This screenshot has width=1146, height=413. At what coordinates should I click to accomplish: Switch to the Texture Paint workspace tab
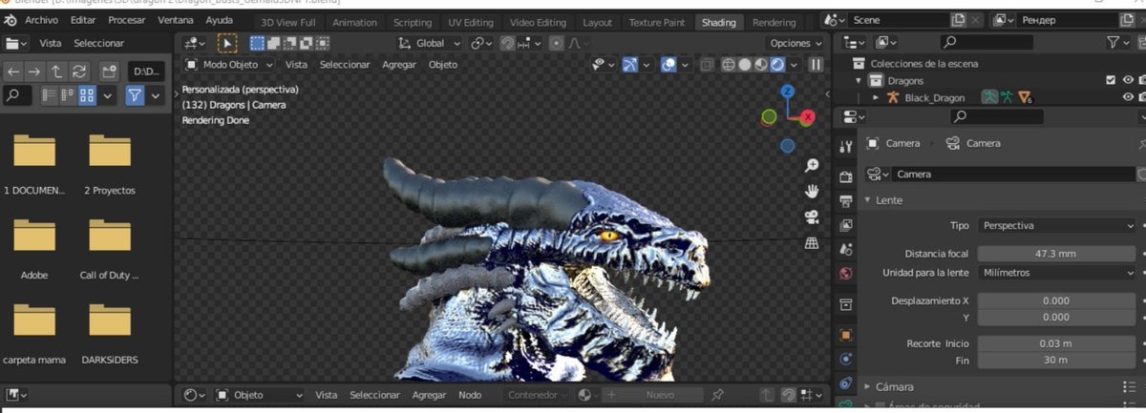(x=658, y=22)
